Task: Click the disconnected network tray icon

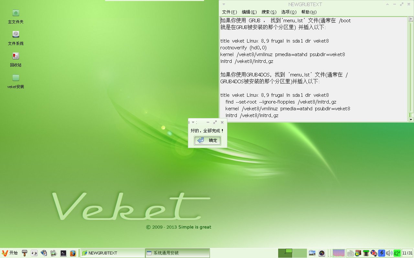Action: pyautogui.click(x=374, y=253)
